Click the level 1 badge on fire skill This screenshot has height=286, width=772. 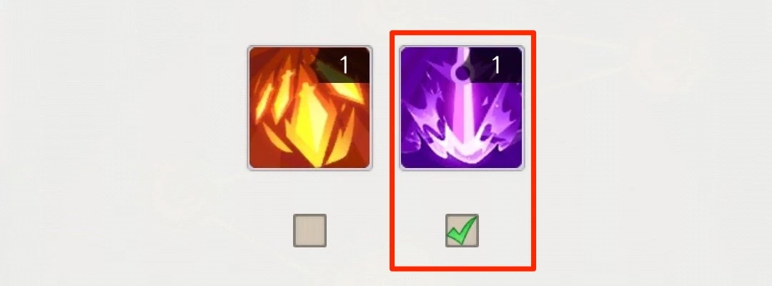pyautogui.click(x=344, y=65)
